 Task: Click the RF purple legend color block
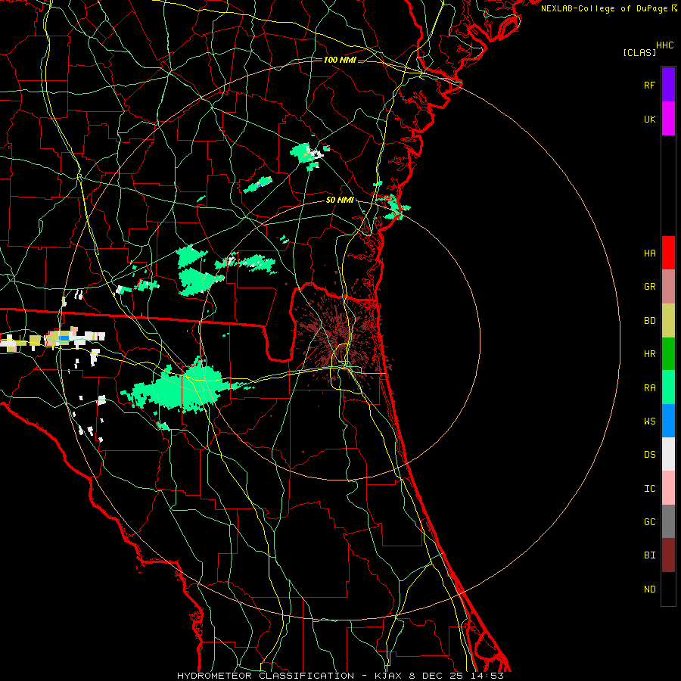click(x=668, y=85)
